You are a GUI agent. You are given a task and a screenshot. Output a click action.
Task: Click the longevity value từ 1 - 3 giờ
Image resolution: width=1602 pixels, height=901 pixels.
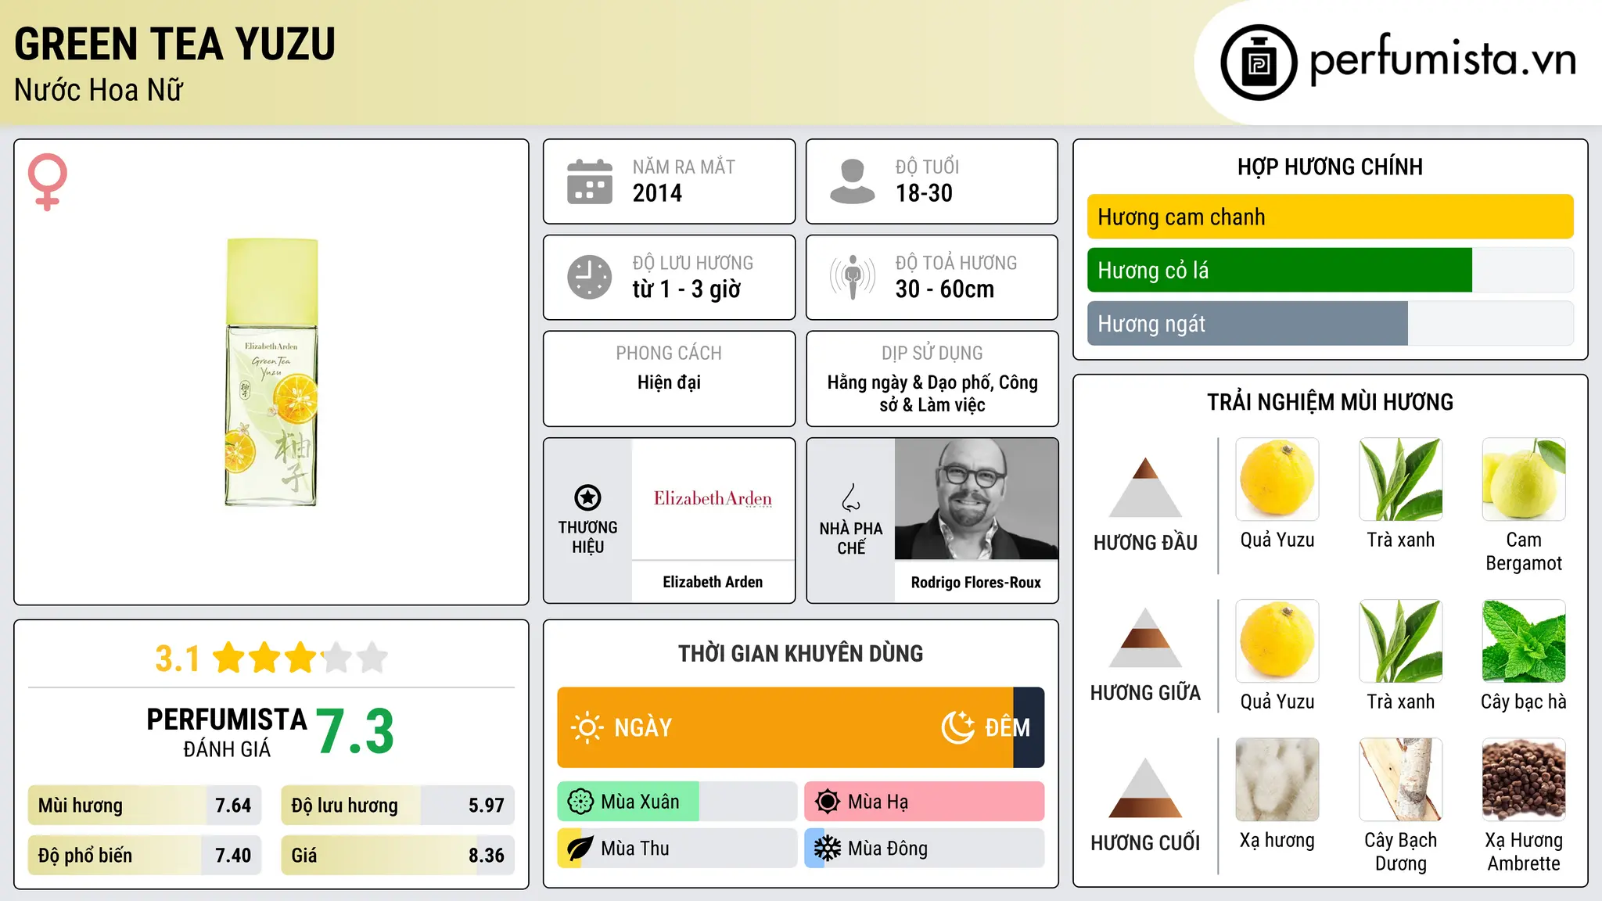[x=687, y=289]
